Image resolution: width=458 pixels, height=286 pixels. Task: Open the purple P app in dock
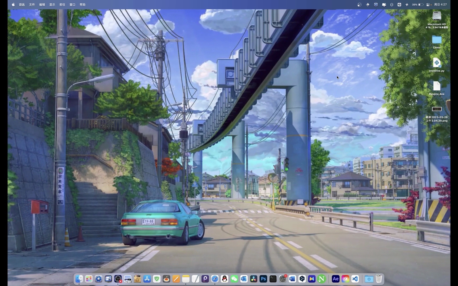pyautogui.click(x=205, y=279)
